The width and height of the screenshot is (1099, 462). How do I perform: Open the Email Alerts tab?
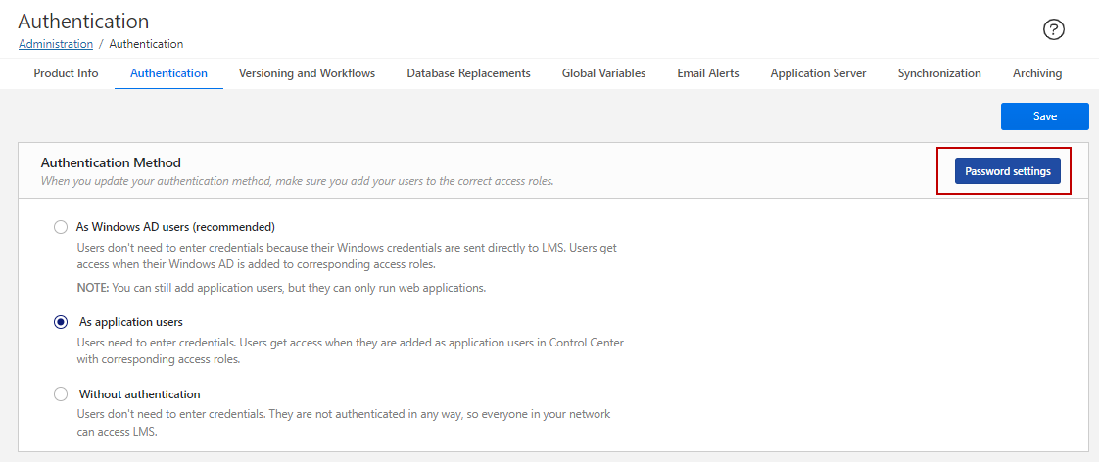707,73
